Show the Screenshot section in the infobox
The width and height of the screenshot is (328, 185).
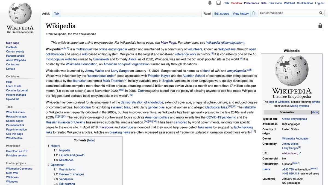click(x=315, y=112)
